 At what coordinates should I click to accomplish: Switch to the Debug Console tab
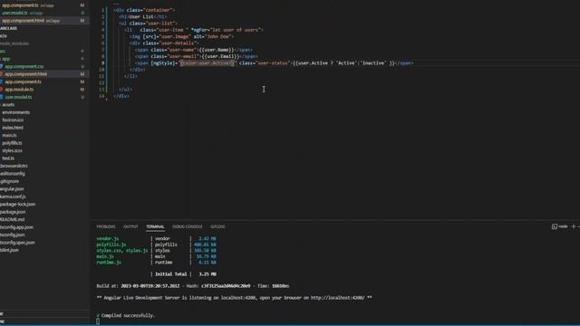click(188, 226)
